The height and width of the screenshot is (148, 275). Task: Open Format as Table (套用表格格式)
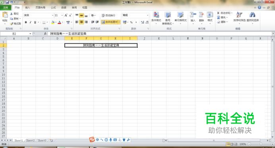(x=167, y=18)
